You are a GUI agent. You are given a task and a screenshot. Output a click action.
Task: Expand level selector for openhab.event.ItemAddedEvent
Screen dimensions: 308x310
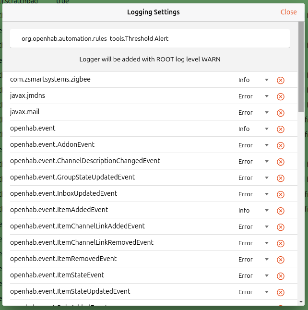coord(253,211)
